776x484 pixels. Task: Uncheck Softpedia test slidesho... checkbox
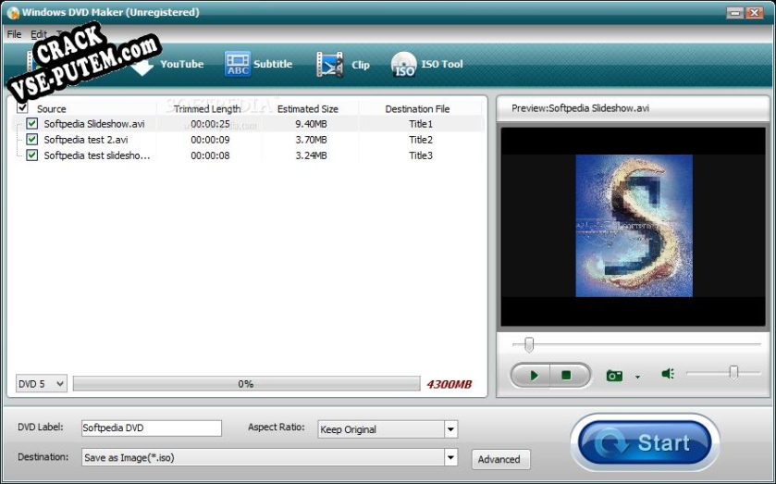click(x=32, y=155)
